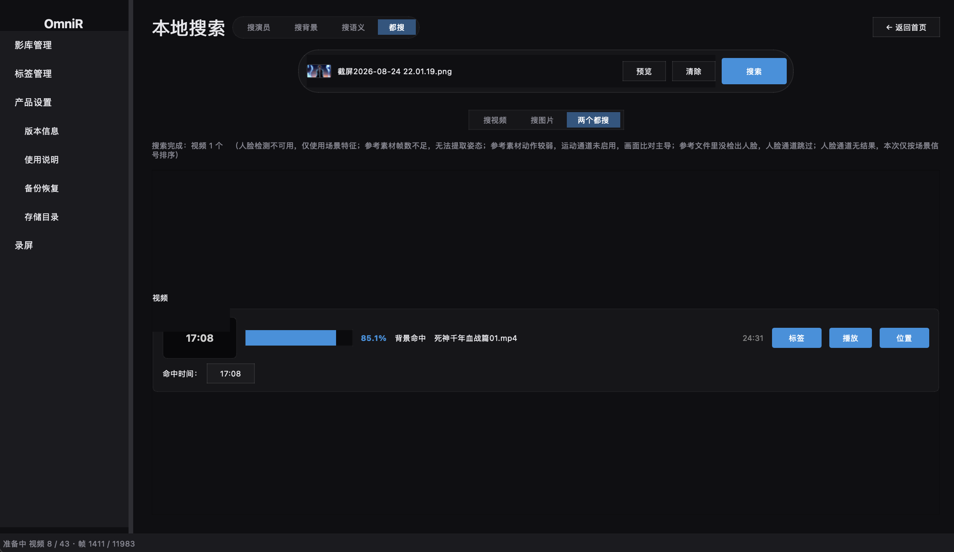This screenshot has width=954, height=552.
Task: Click the OmniR logo title
Action: coord(63,24)
